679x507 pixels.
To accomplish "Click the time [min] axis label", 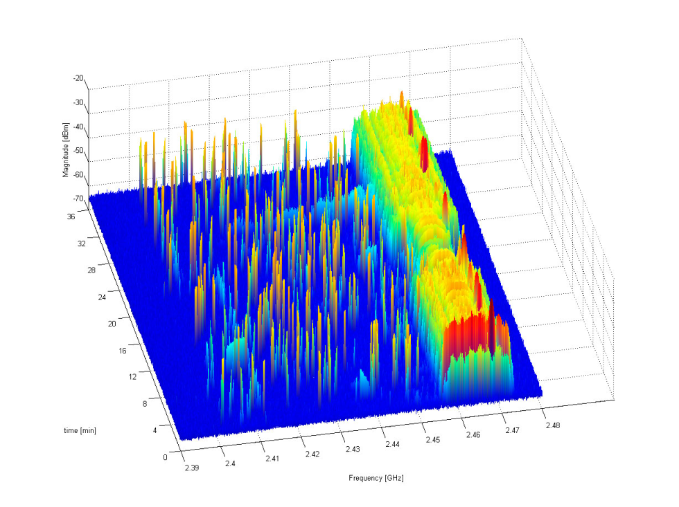I will pos(80,430).
